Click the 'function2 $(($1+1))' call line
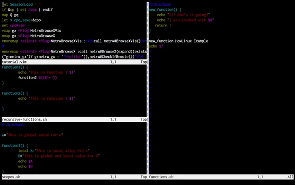Image resolution: width=295 pixels, height=185 pixels. tap(37, 78)
